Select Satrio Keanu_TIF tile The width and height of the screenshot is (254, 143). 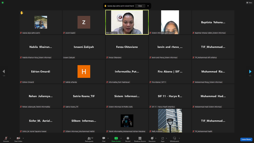(x=84, y=96)
